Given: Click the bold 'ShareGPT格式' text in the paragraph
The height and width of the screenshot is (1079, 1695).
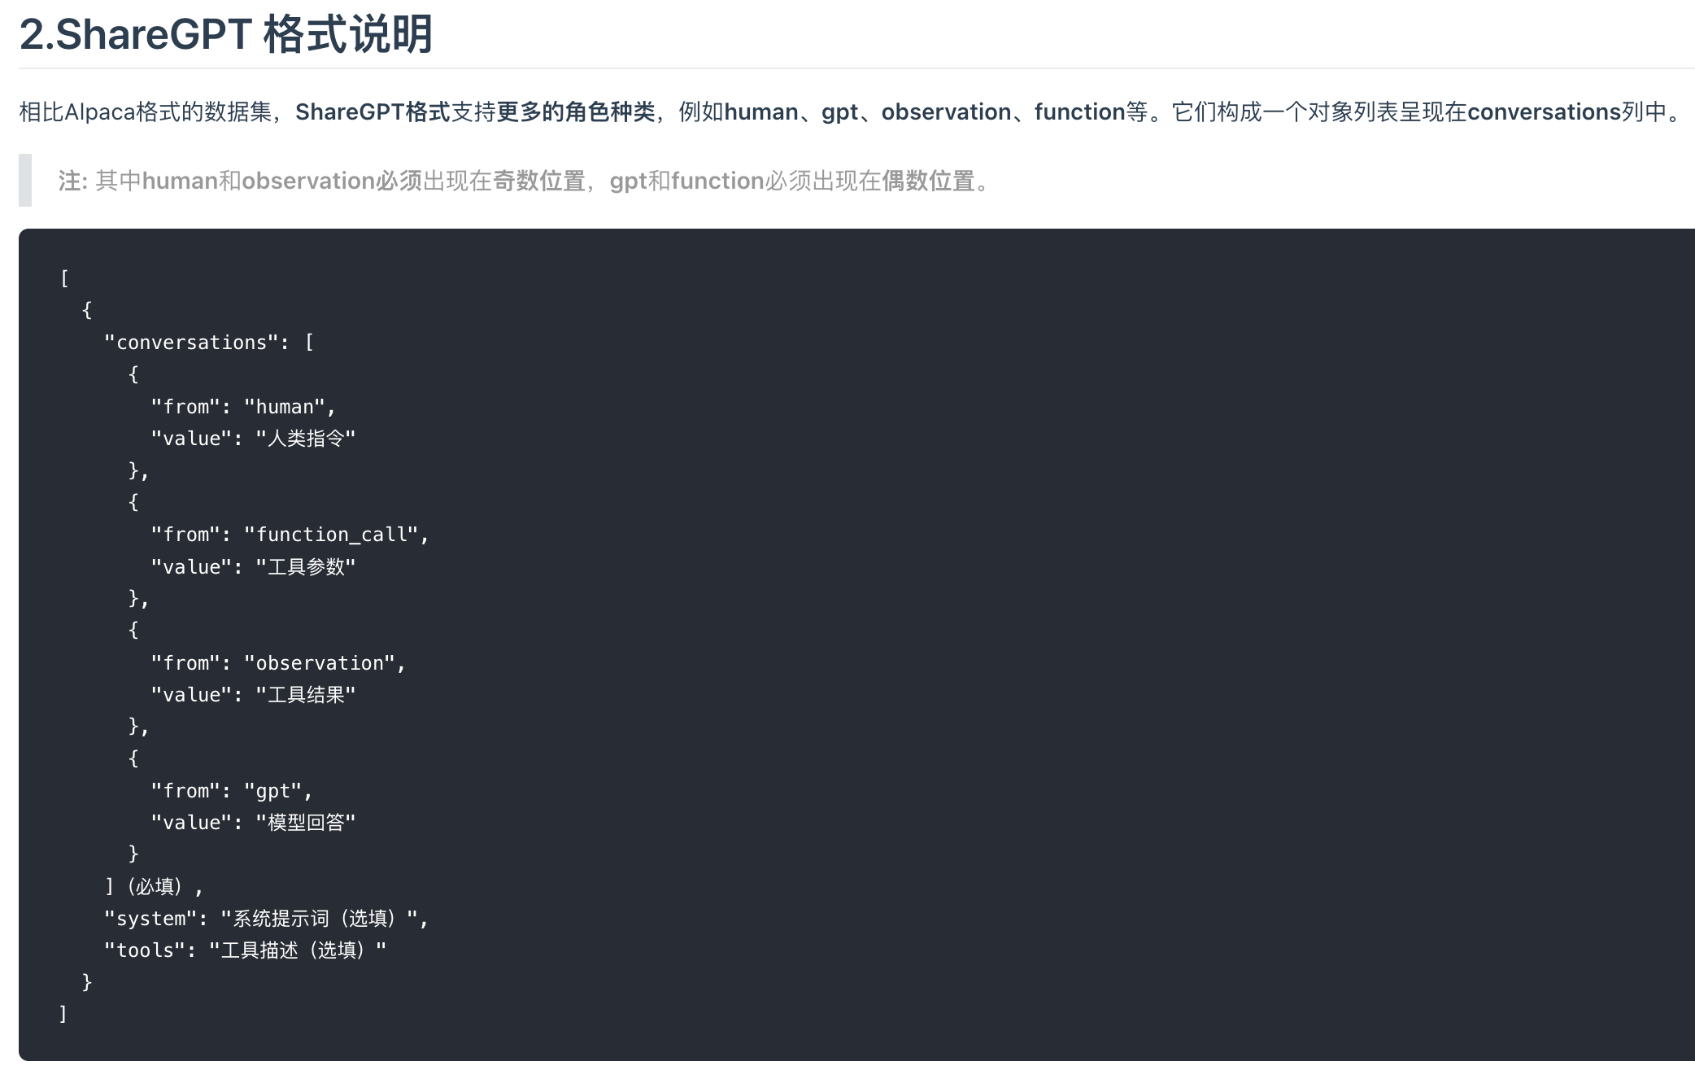Looking at the screenshot, I should (372, 112).
